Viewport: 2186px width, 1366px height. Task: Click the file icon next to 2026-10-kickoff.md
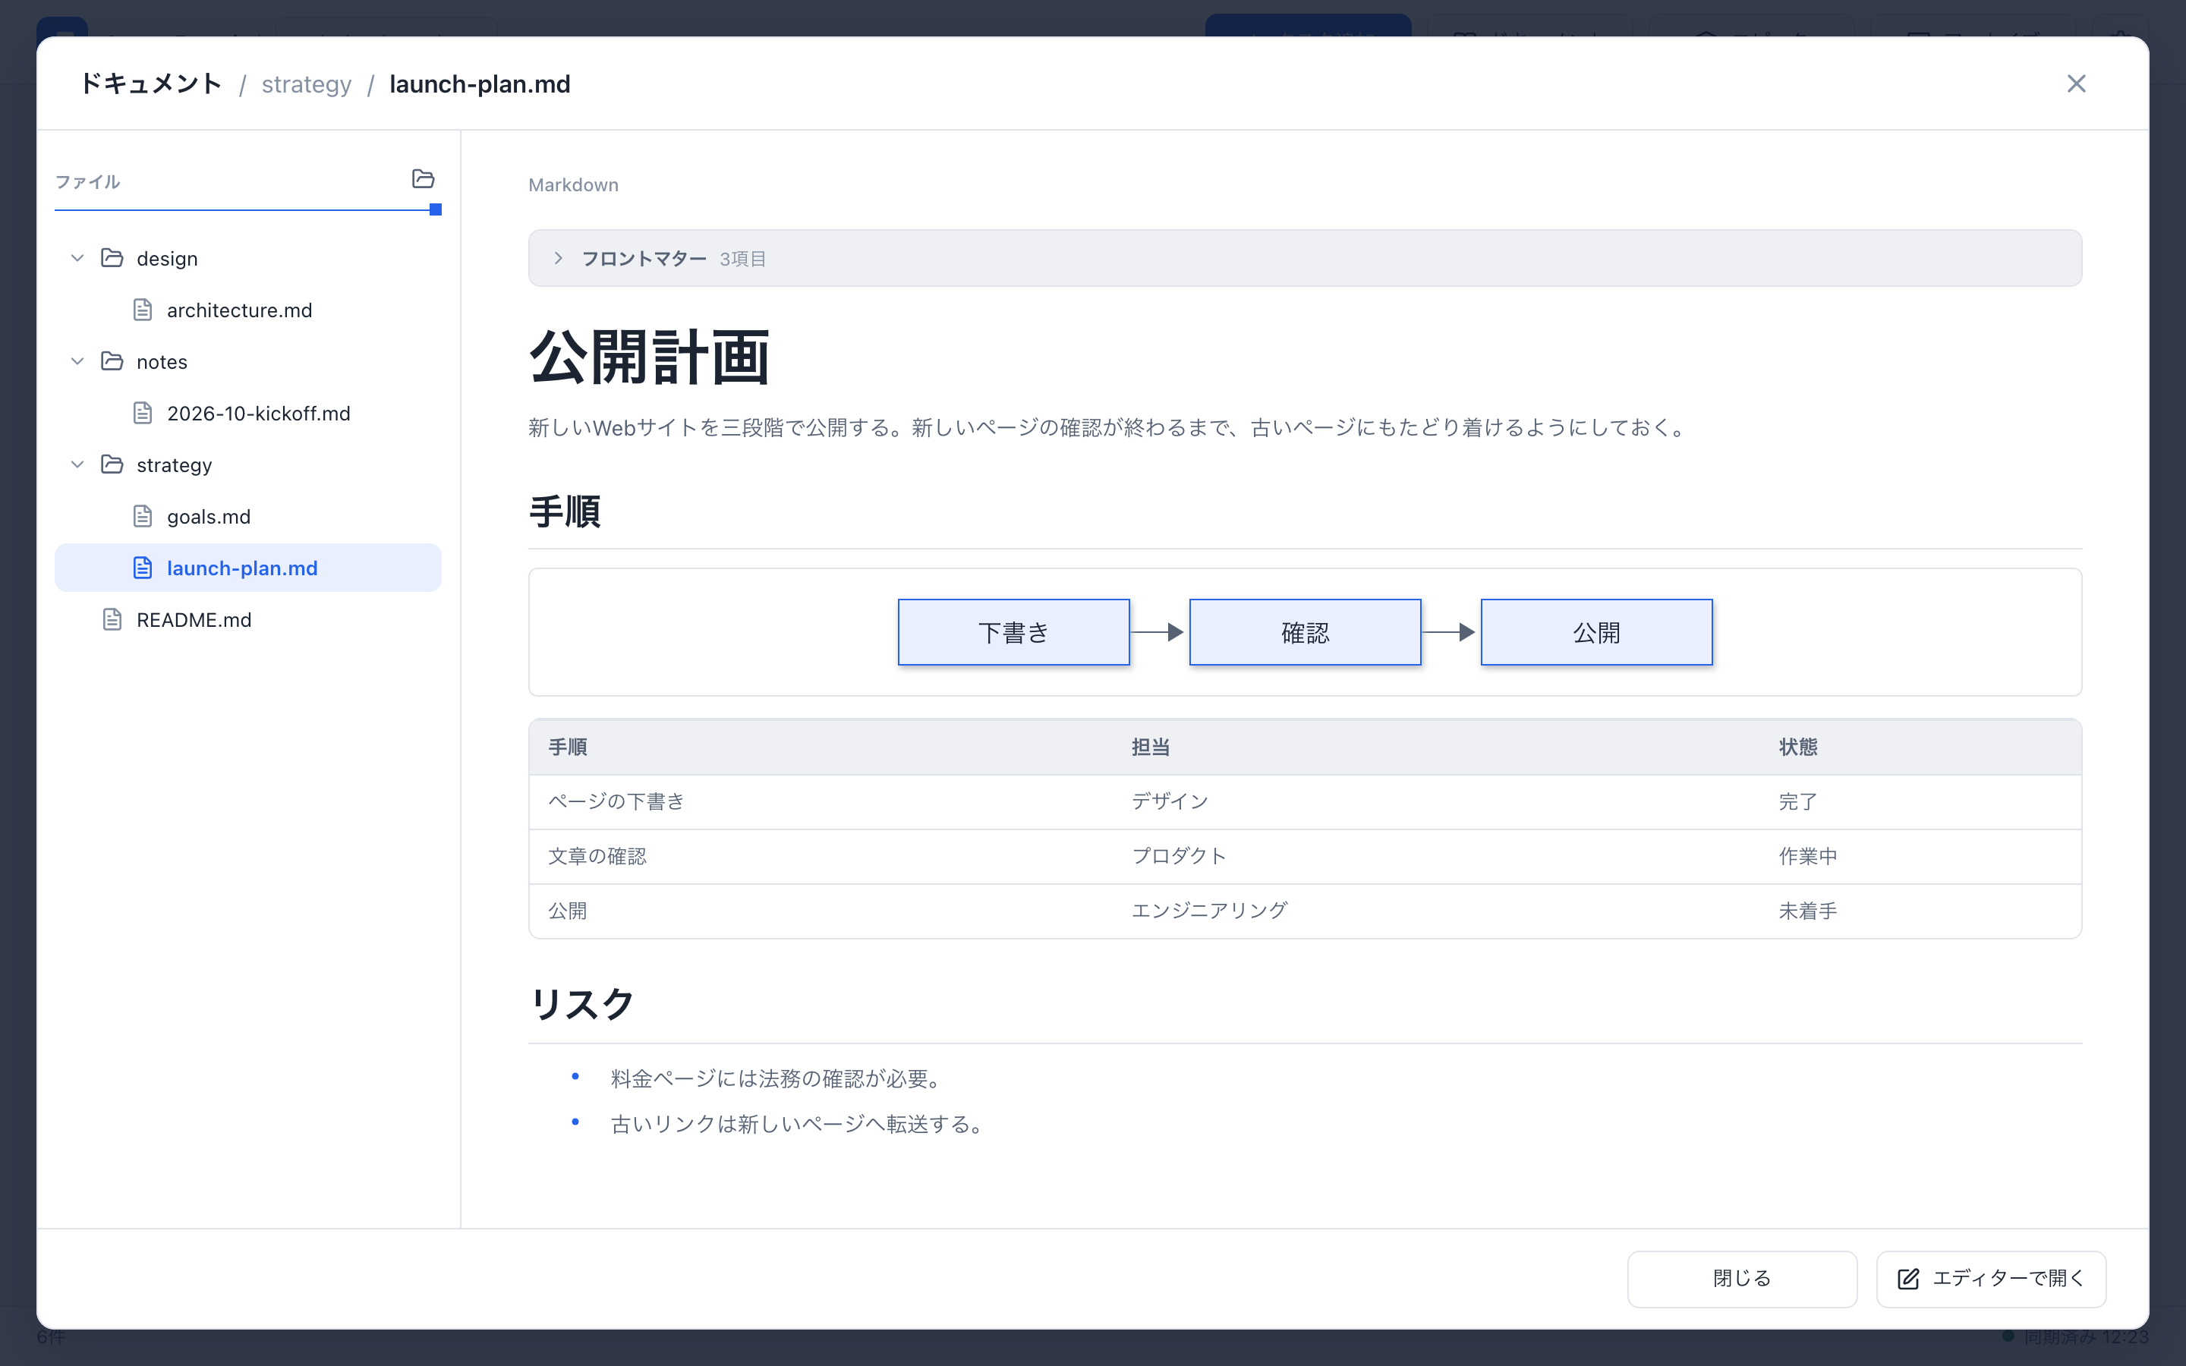143,413
